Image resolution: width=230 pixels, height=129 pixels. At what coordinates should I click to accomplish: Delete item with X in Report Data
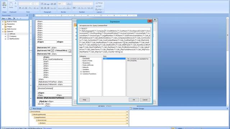[x=14, y=18]
